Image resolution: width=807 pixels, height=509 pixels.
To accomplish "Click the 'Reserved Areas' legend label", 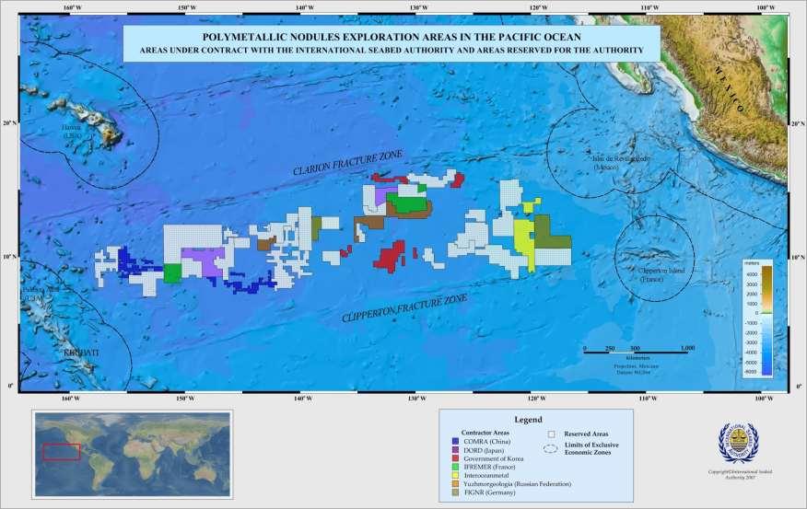I will pyautogui.click(x=586, y=434).
